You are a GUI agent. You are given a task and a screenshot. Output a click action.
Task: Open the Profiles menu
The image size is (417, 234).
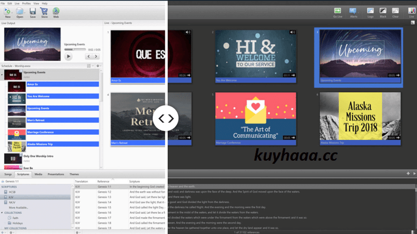coord(27,4)
